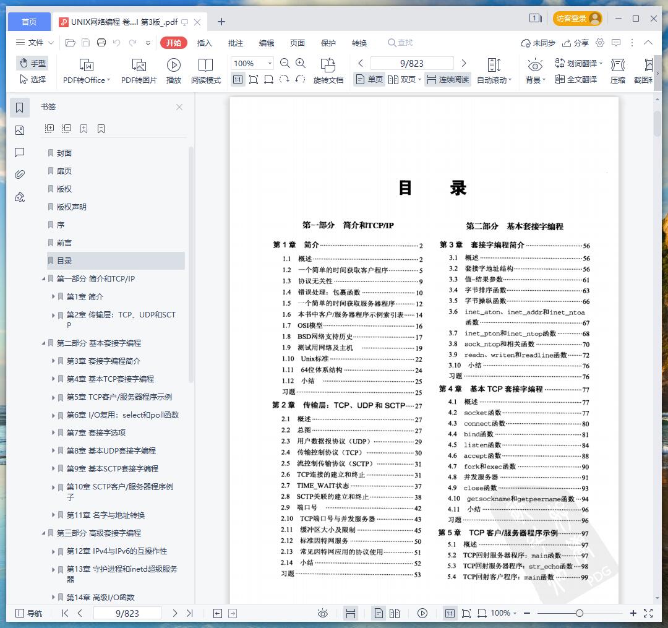Open PDF to Office converter
Viewport: 668px width, 628px height.
87,71
